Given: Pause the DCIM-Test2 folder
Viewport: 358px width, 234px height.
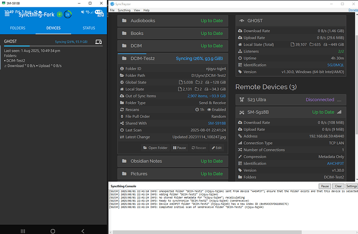Looking at the screenshot, I should point(180,148).
